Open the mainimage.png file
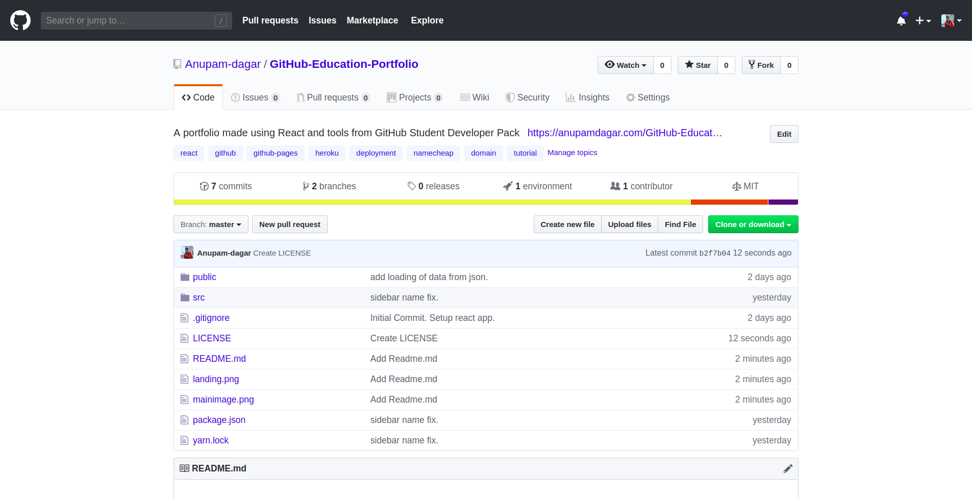Screen dimensions: 972x499 point(223,400)
